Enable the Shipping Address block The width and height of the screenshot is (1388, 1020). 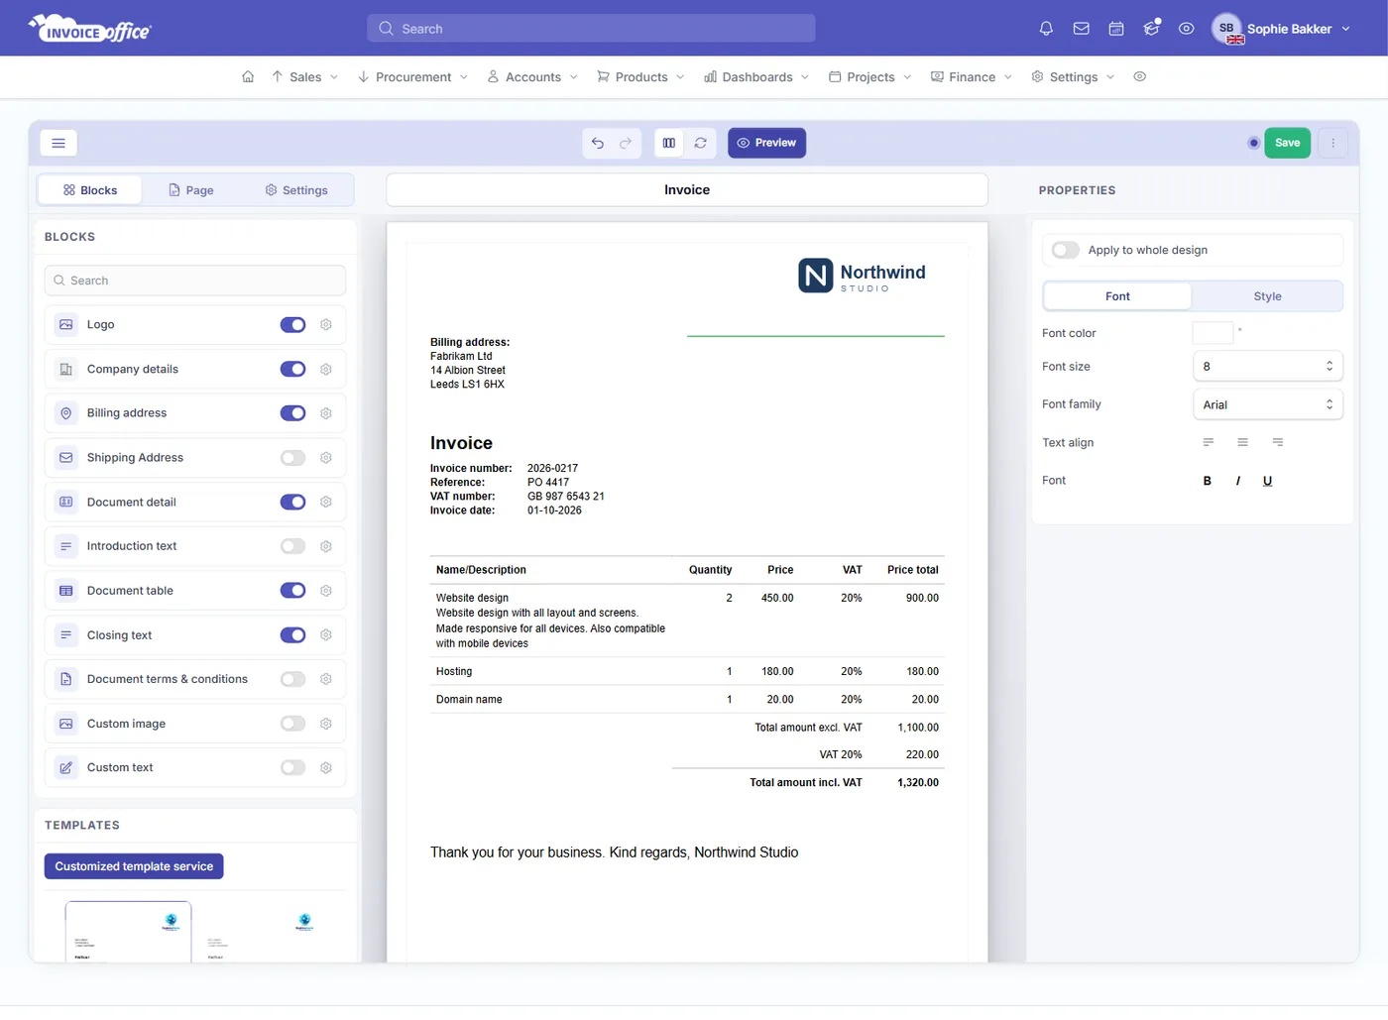pos(293,458)
